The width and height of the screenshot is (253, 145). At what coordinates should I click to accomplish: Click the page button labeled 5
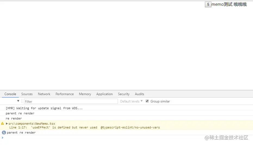pyautogui.click(x=208, y=5)
